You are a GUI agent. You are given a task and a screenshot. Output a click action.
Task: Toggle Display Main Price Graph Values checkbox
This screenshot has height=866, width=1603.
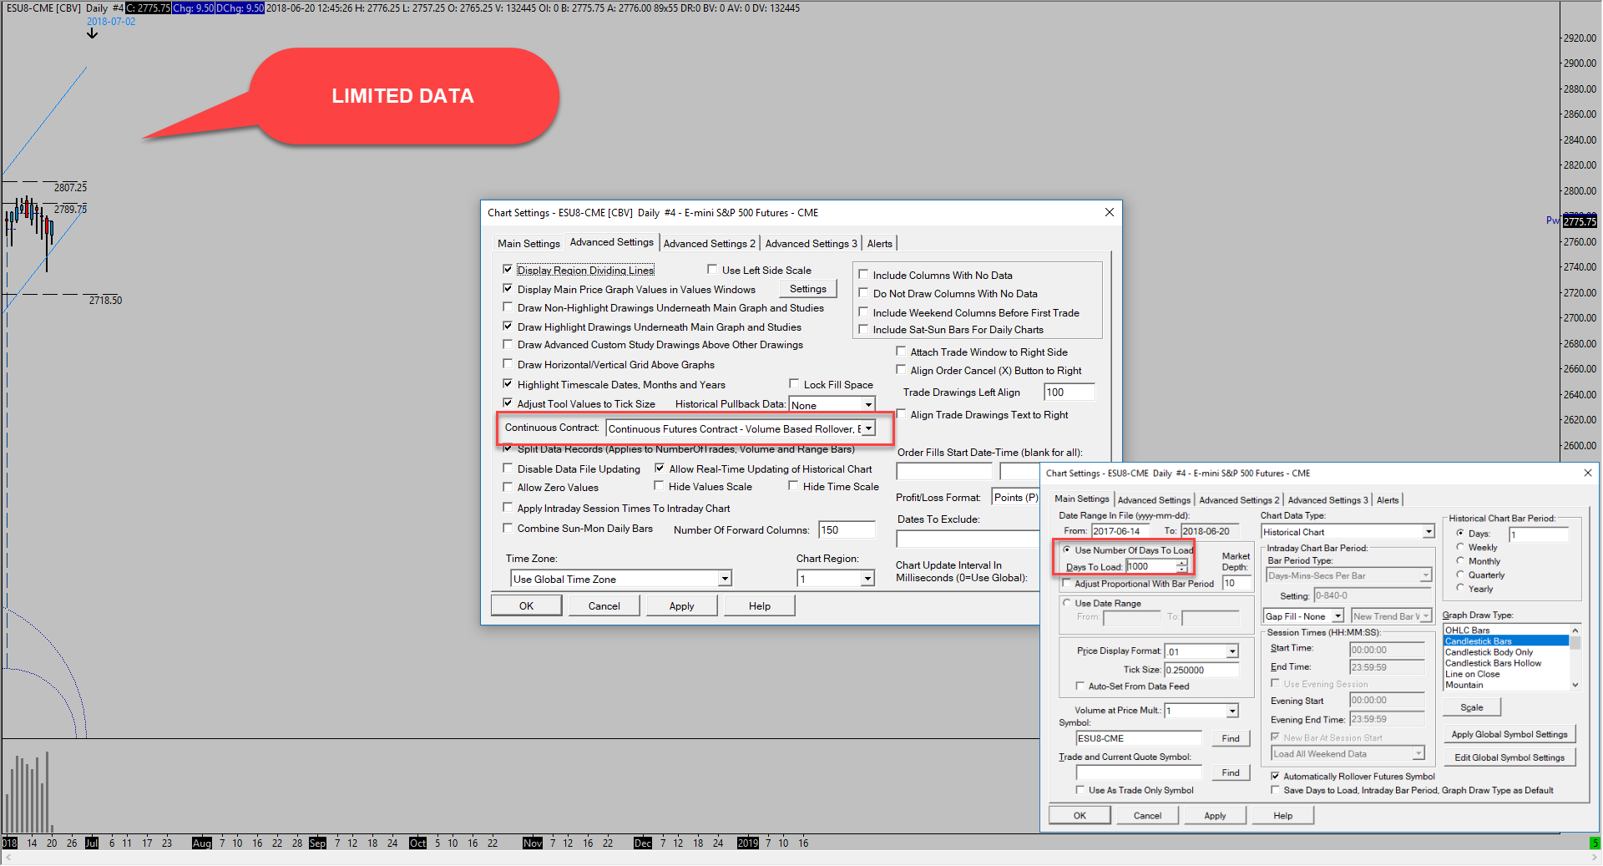pos(508,289)
